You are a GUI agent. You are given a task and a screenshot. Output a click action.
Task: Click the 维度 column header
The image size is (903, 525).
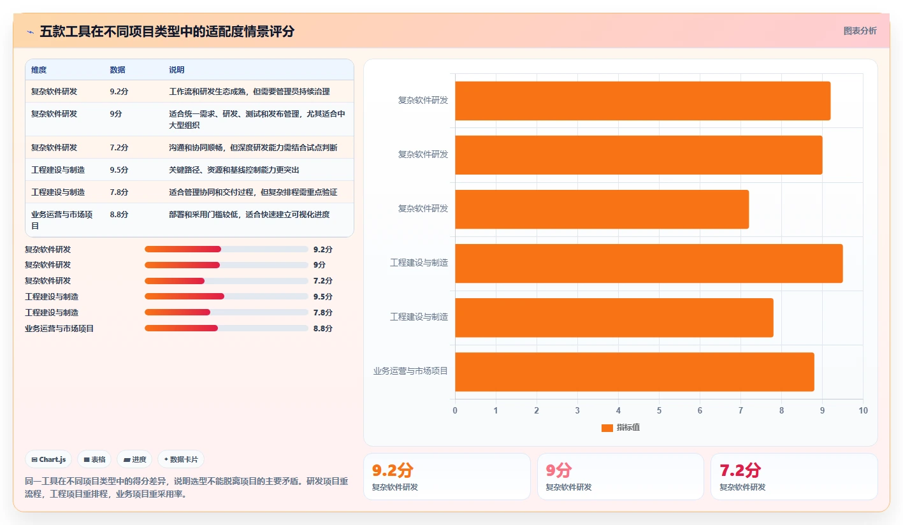pyautogui.click(x=39, y=70)
